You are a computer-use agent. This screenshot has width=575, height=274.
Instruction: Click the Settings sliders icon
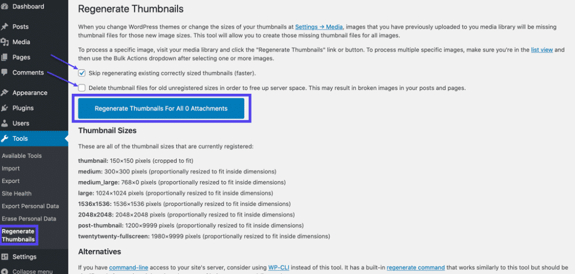point(4,257)
